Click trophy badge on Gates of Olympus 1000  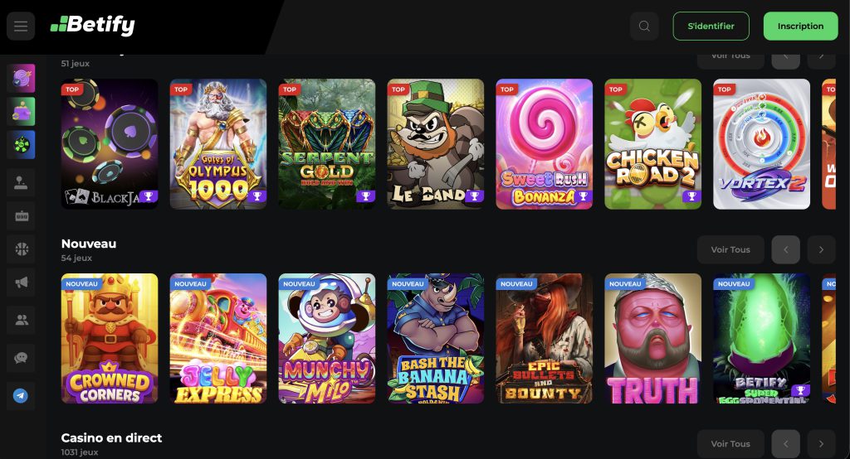click(x=257, y=196)
